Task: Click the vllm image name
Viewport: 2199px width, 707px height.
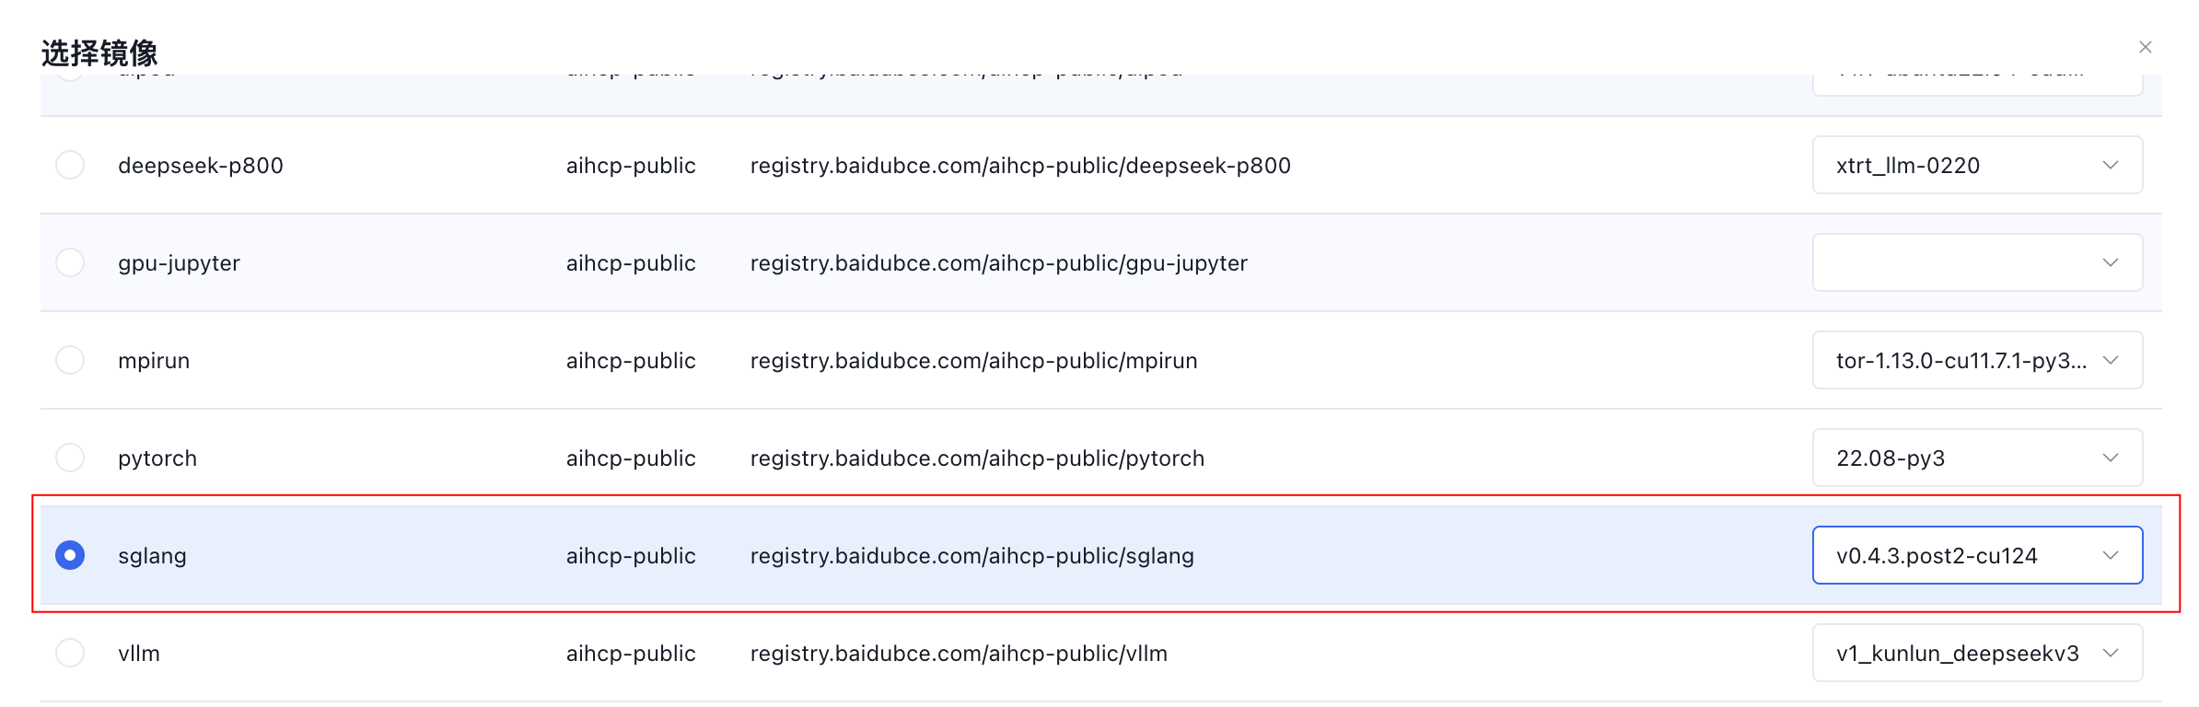Action: [139, 653]
